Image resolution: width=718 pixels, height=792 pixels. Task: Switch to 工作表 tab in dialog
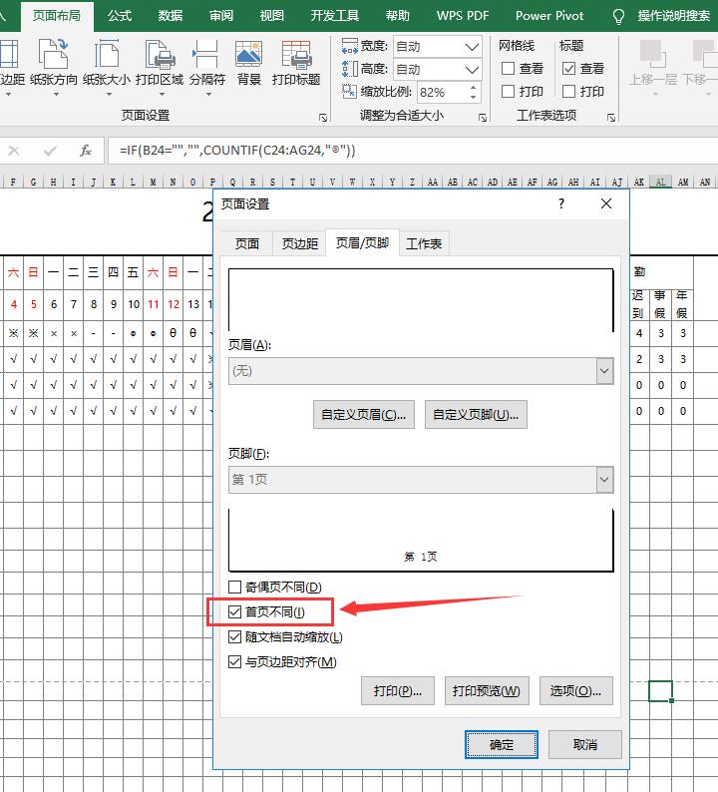(424, 243)
